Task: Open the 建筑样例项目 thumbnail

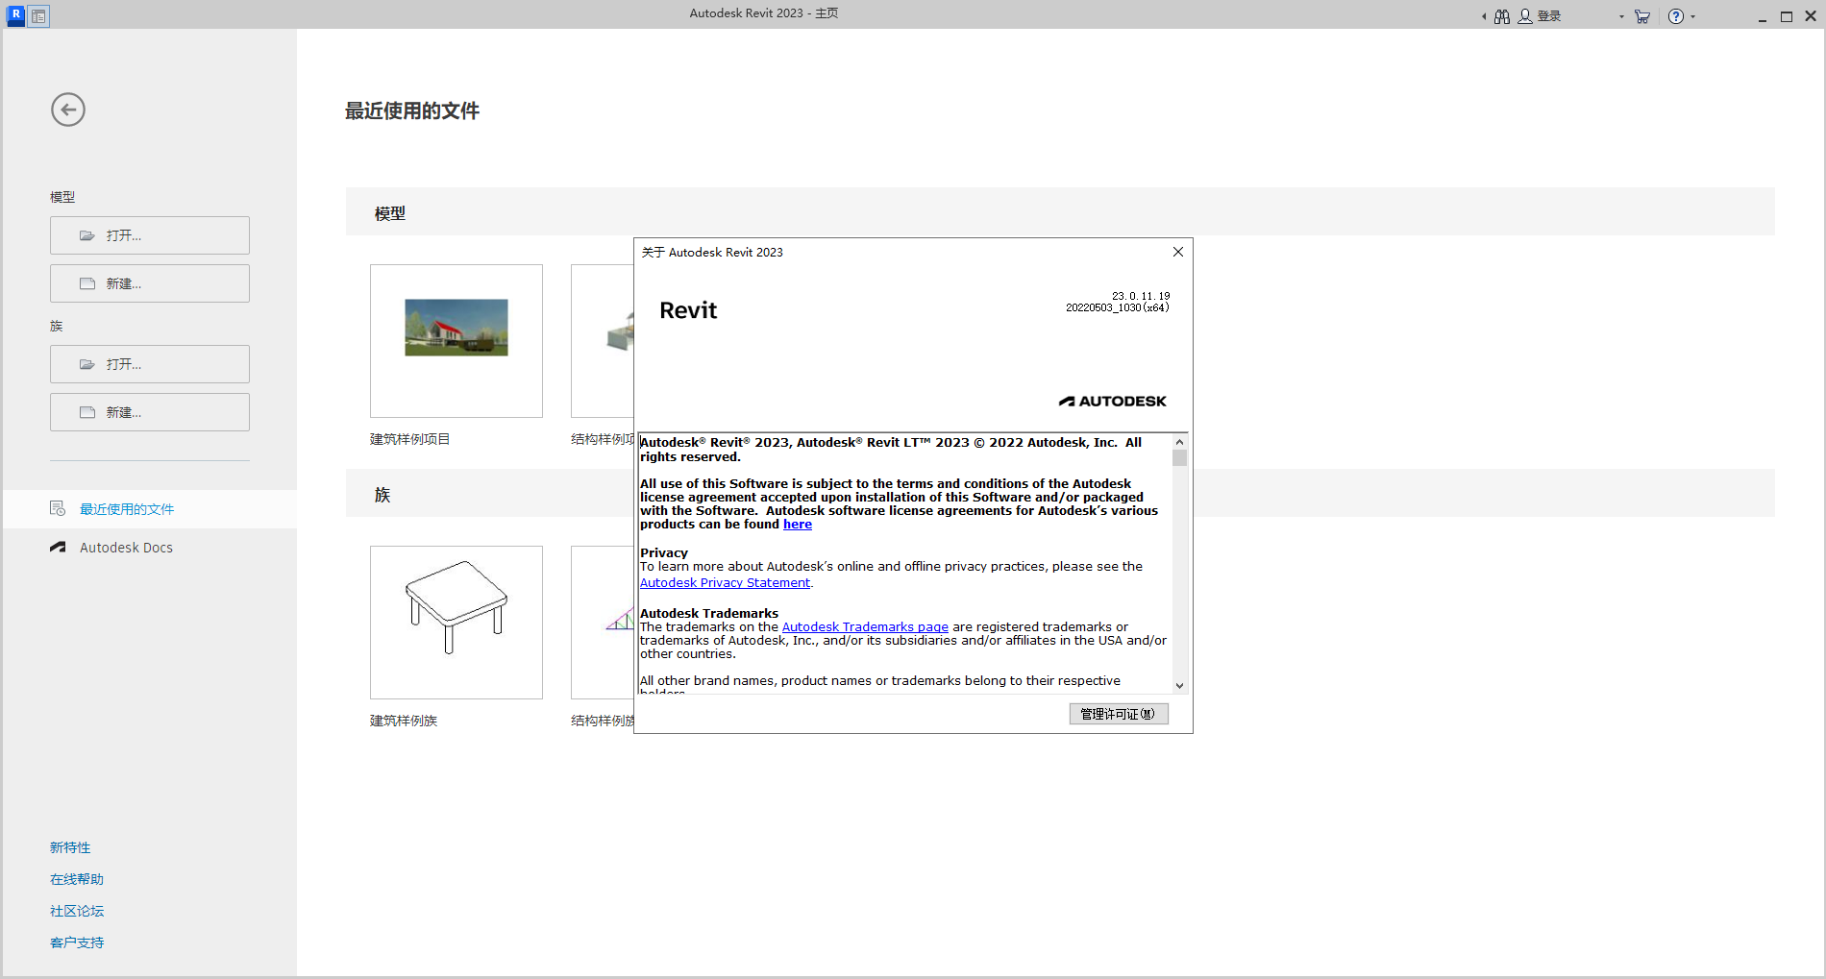Action: (x=456, y=340)
